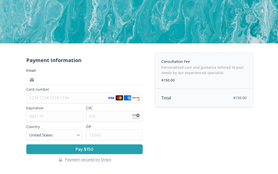
Task: Click the CVC card hint icon
Action: 136,116
